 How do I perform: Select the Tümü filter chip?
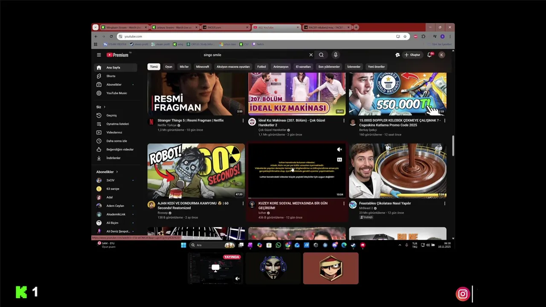coord(154,67)
